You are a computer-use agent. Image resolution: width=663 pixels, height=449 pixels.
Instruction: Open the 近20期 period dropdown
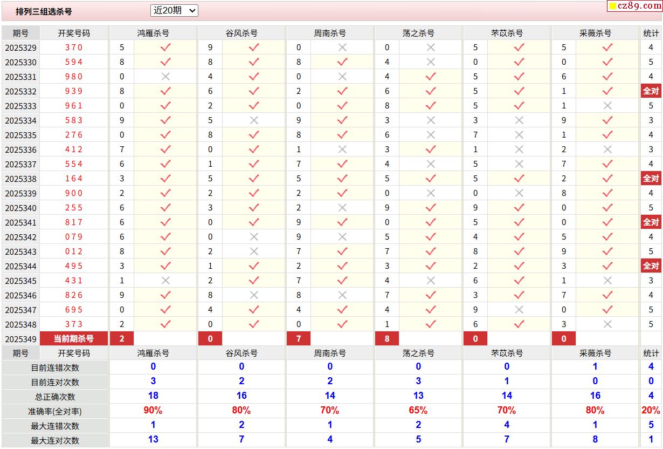pyautogui.click(x=174, y=10)
